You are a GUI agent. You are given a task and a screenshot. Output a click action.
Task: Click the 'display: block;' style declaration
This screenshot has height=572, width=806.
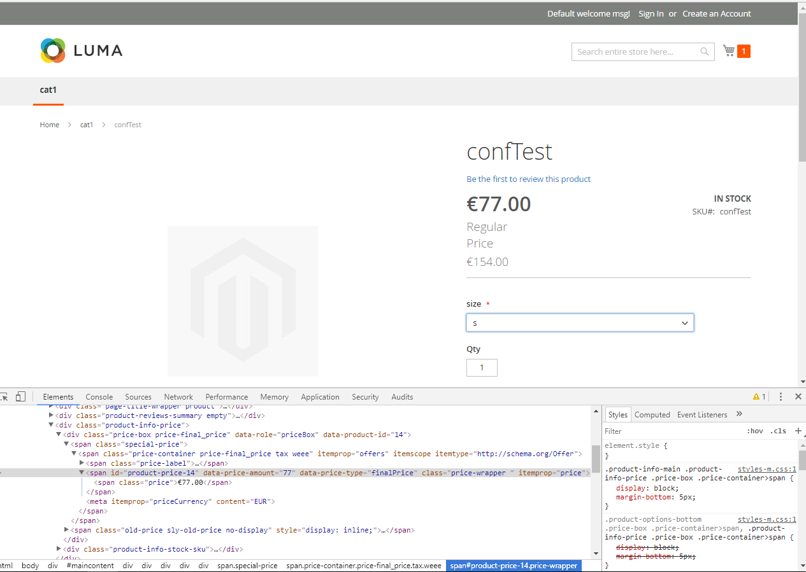[x=647, y=488]
